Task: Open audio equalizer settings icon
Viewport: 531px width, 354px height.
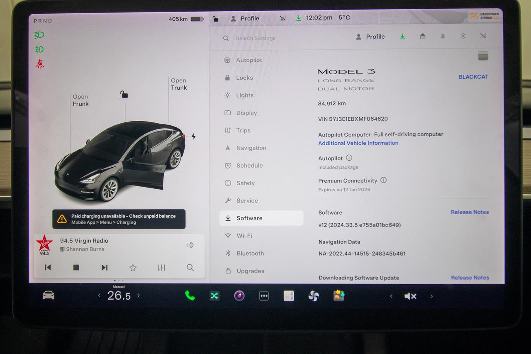Action: 161,268
